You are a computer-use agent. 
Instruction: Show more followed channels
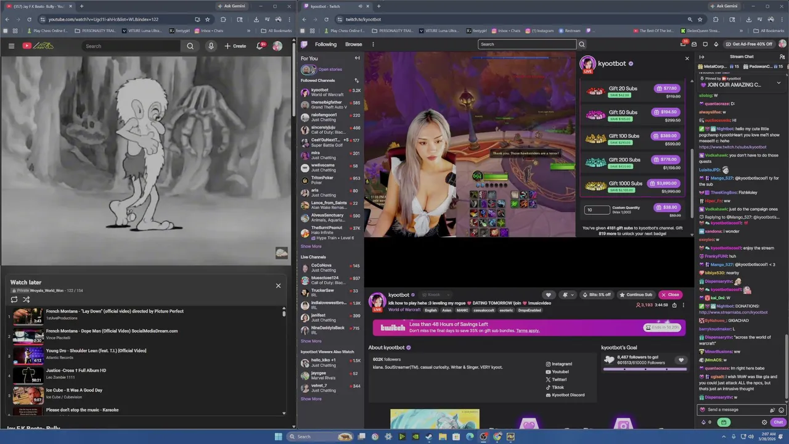tap(311, 247)
